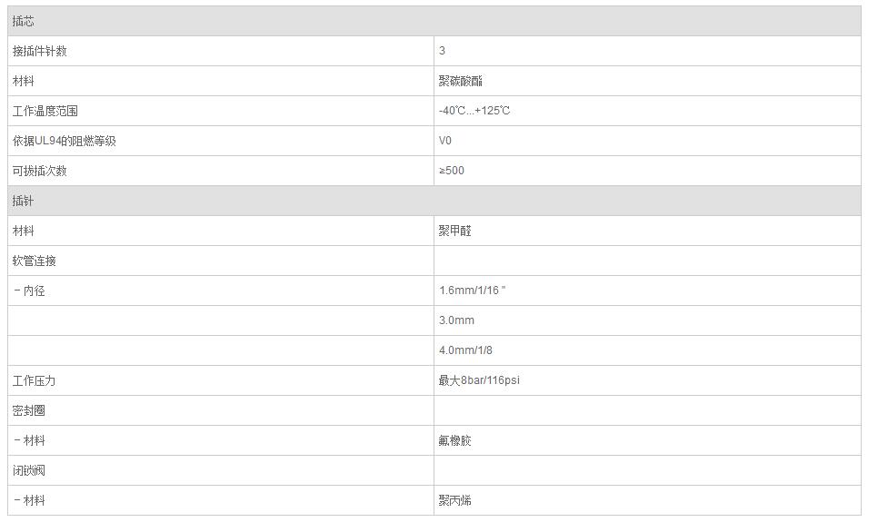The width and height of the screenshot is (878, 532).
Task: Select the 聚丙烯 material value
Action: pyautogui.click(x=455, y=500)
